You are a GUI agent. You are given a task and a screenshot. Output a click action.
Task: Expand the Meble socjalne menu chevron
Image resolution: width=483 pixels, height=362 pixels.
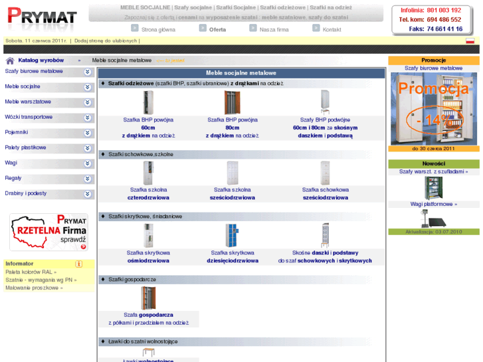click(88, 87)
